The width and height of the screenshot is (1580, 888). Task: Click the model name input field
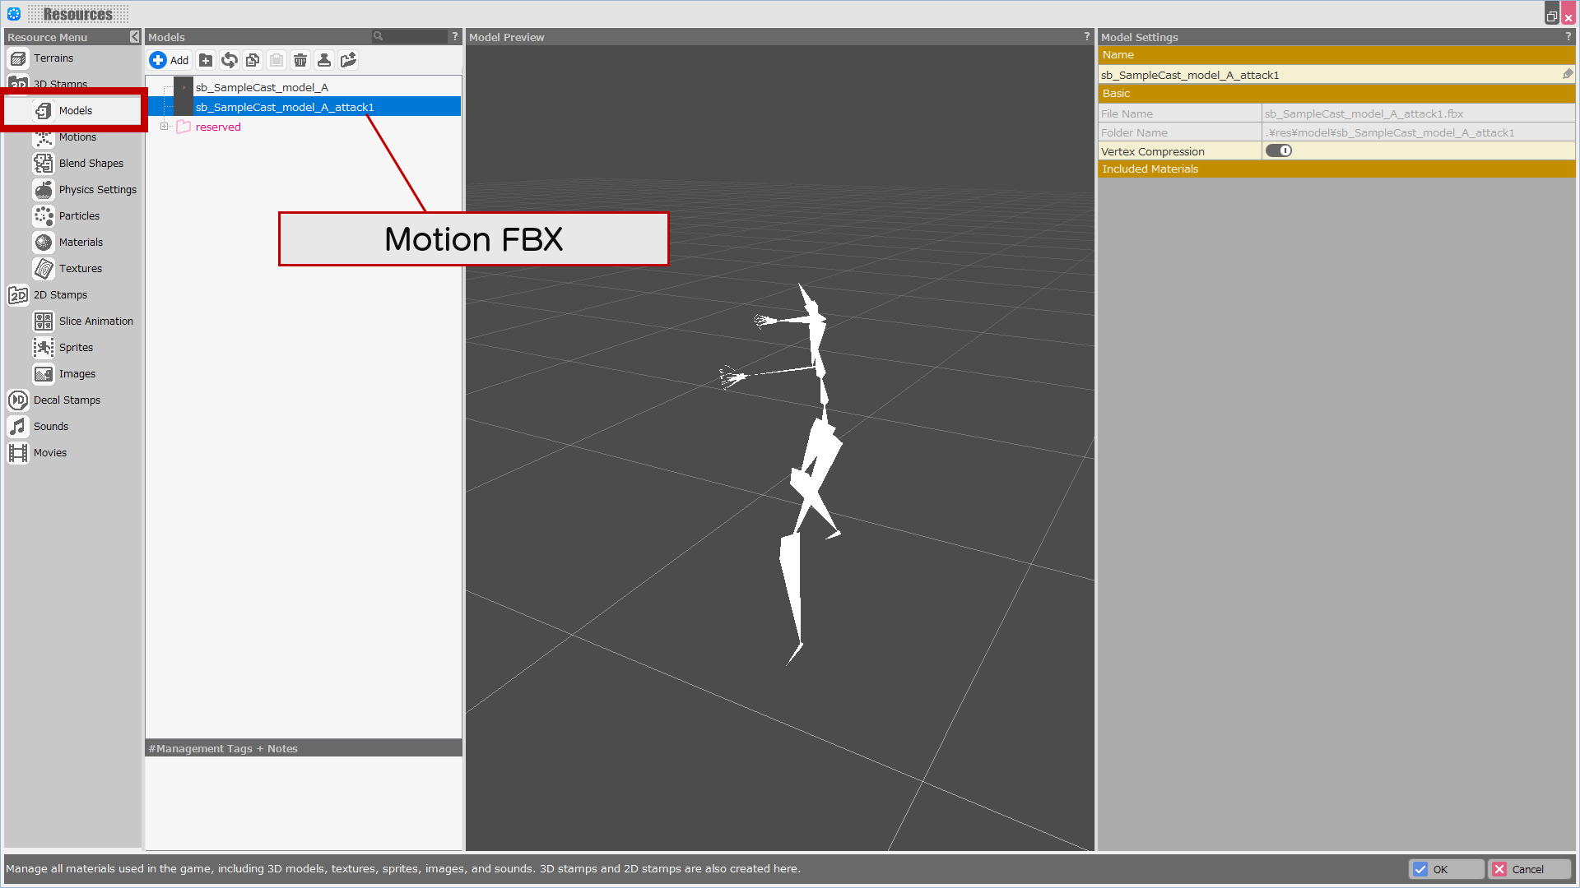tap(1325, 75)
